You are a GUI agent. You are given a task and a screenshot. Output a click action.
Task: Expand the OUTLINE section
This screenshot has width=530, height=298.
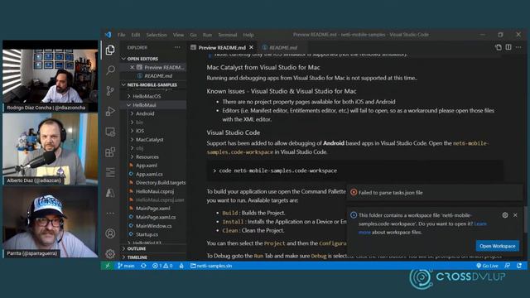point(153,248)
